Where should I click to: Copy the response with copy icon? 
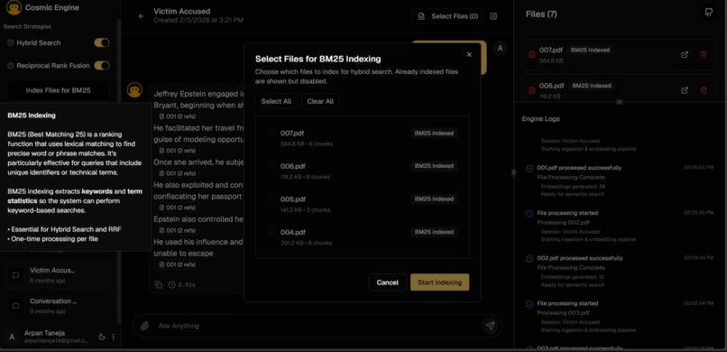159,284
